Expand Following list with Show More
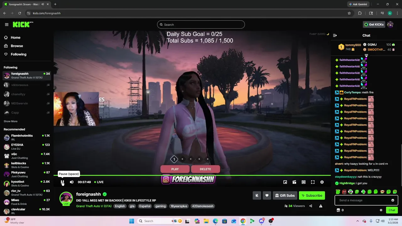Viewport: 402px width, 226px height. pyautogui.click(x=11, y=121)
